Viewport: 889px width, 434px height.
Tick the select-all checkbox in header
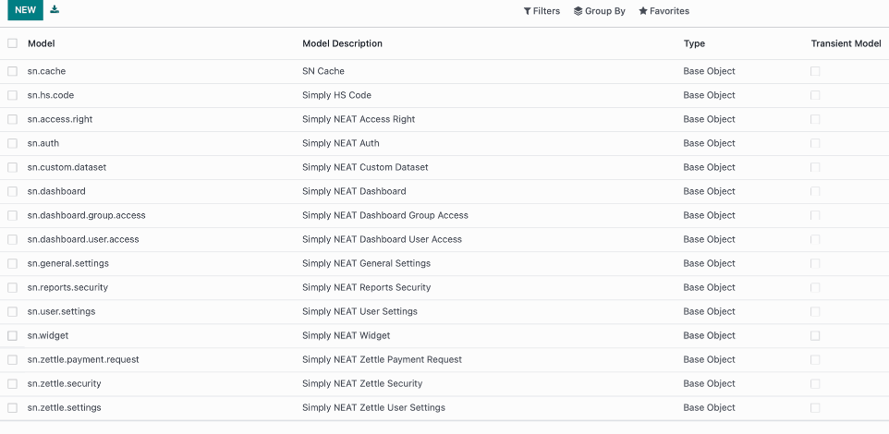click(x=12, y=43)
